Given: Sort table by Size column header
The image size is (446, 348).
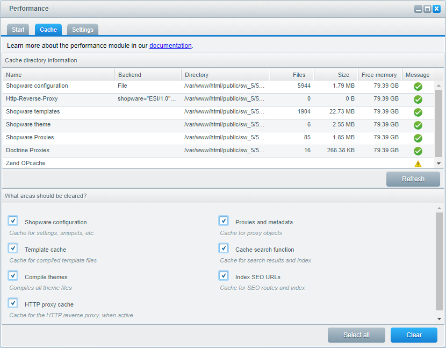Looking at the screenshot, I should [336, 75].
